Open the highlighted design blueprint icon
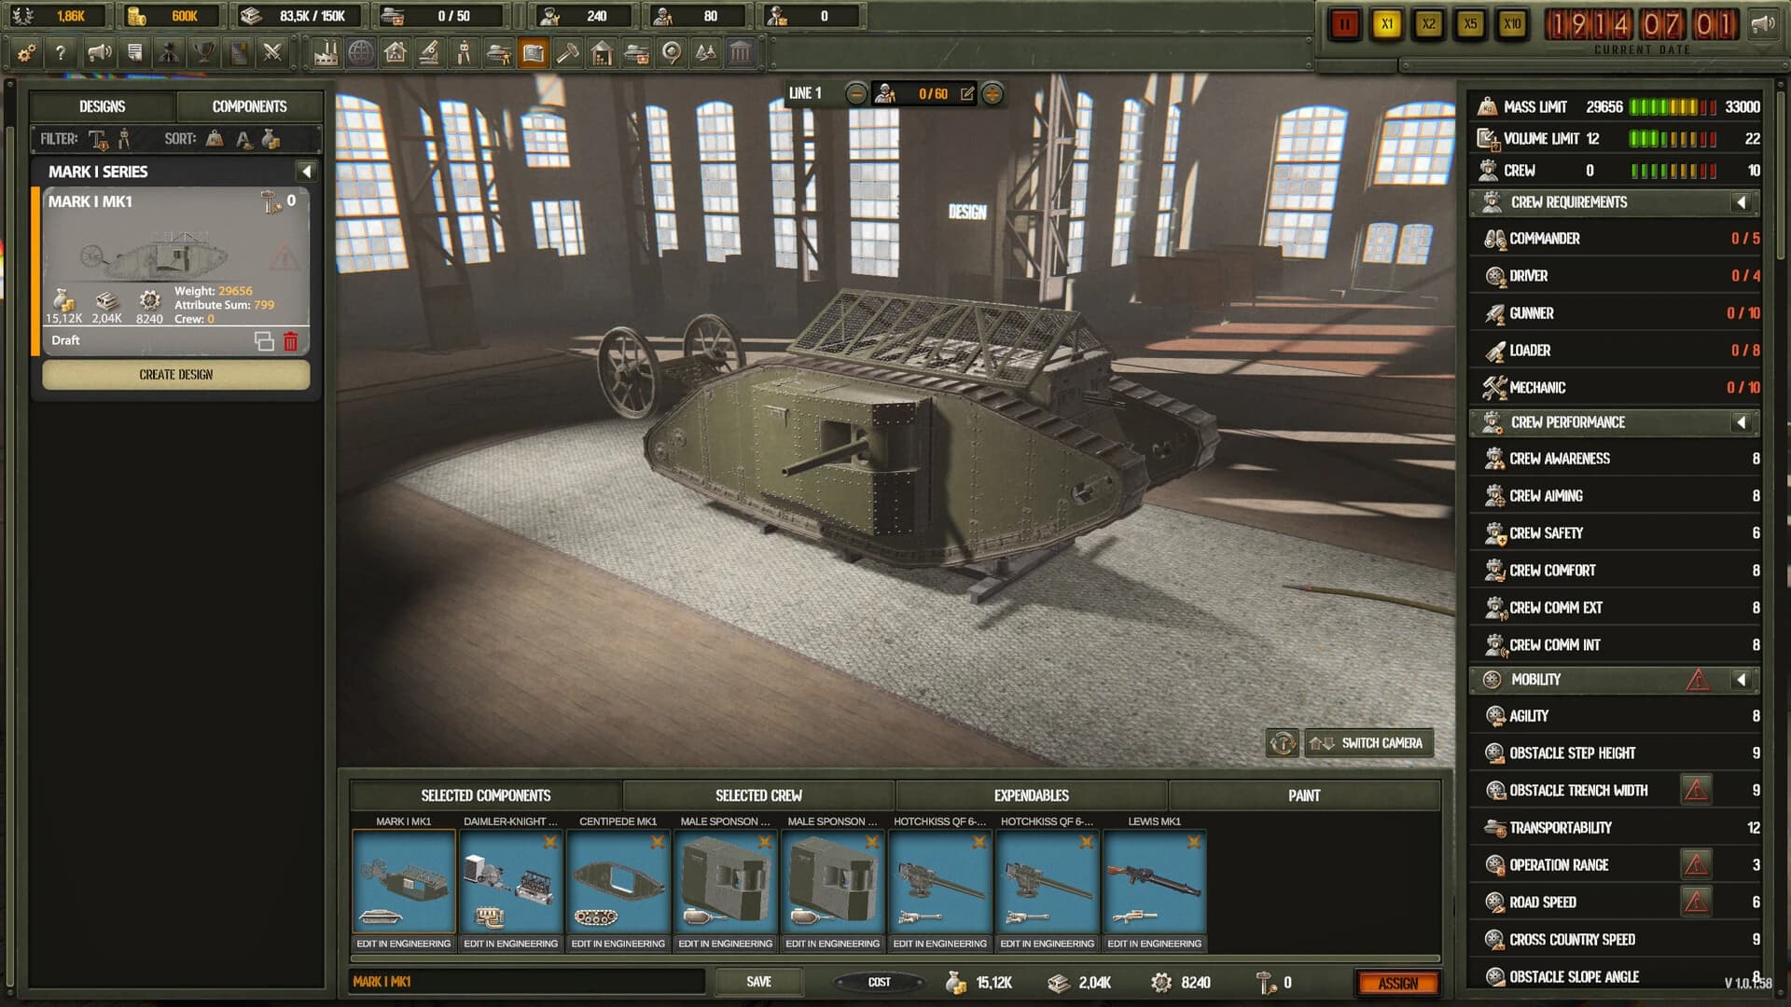Screen dimensions: 1791x1007 click(x=533, y=53)
